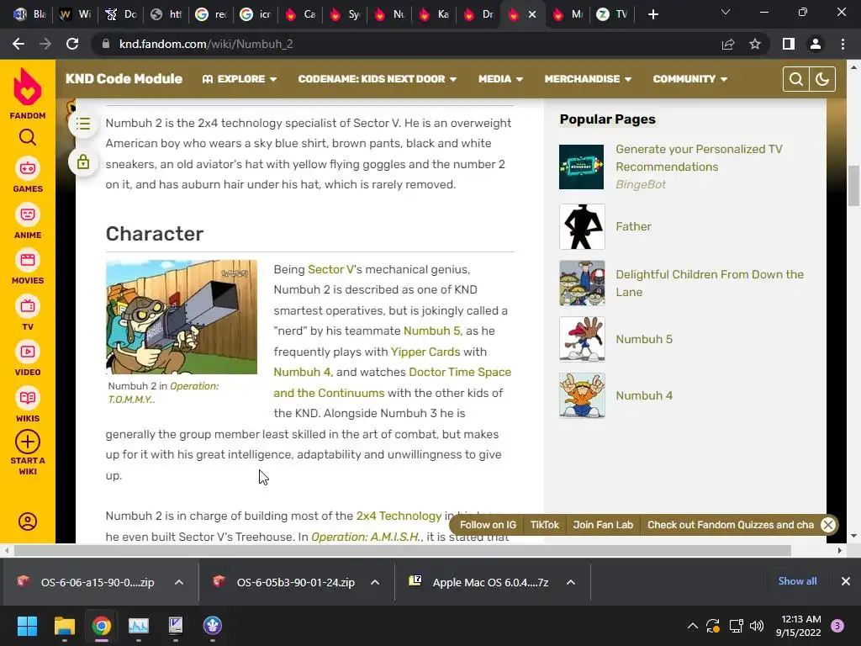This screenshot has width=861, height=646.
Task: Click the horizontal page scrollbar
Action: click(x=403, y=550)
